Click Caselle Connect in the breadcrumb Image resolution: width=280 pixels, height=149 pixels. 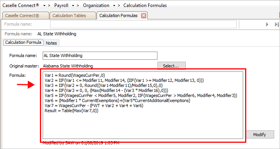(21, 5)
